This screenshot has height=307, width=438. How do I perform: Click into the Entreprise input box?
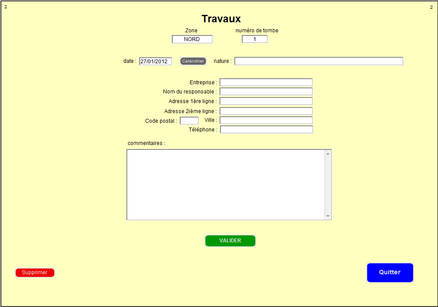(266, 82)
